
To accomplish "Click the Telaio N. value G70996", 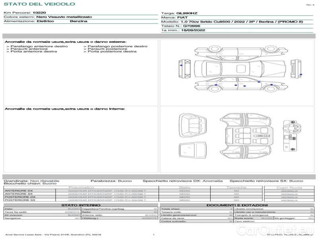I will [192, 26].
